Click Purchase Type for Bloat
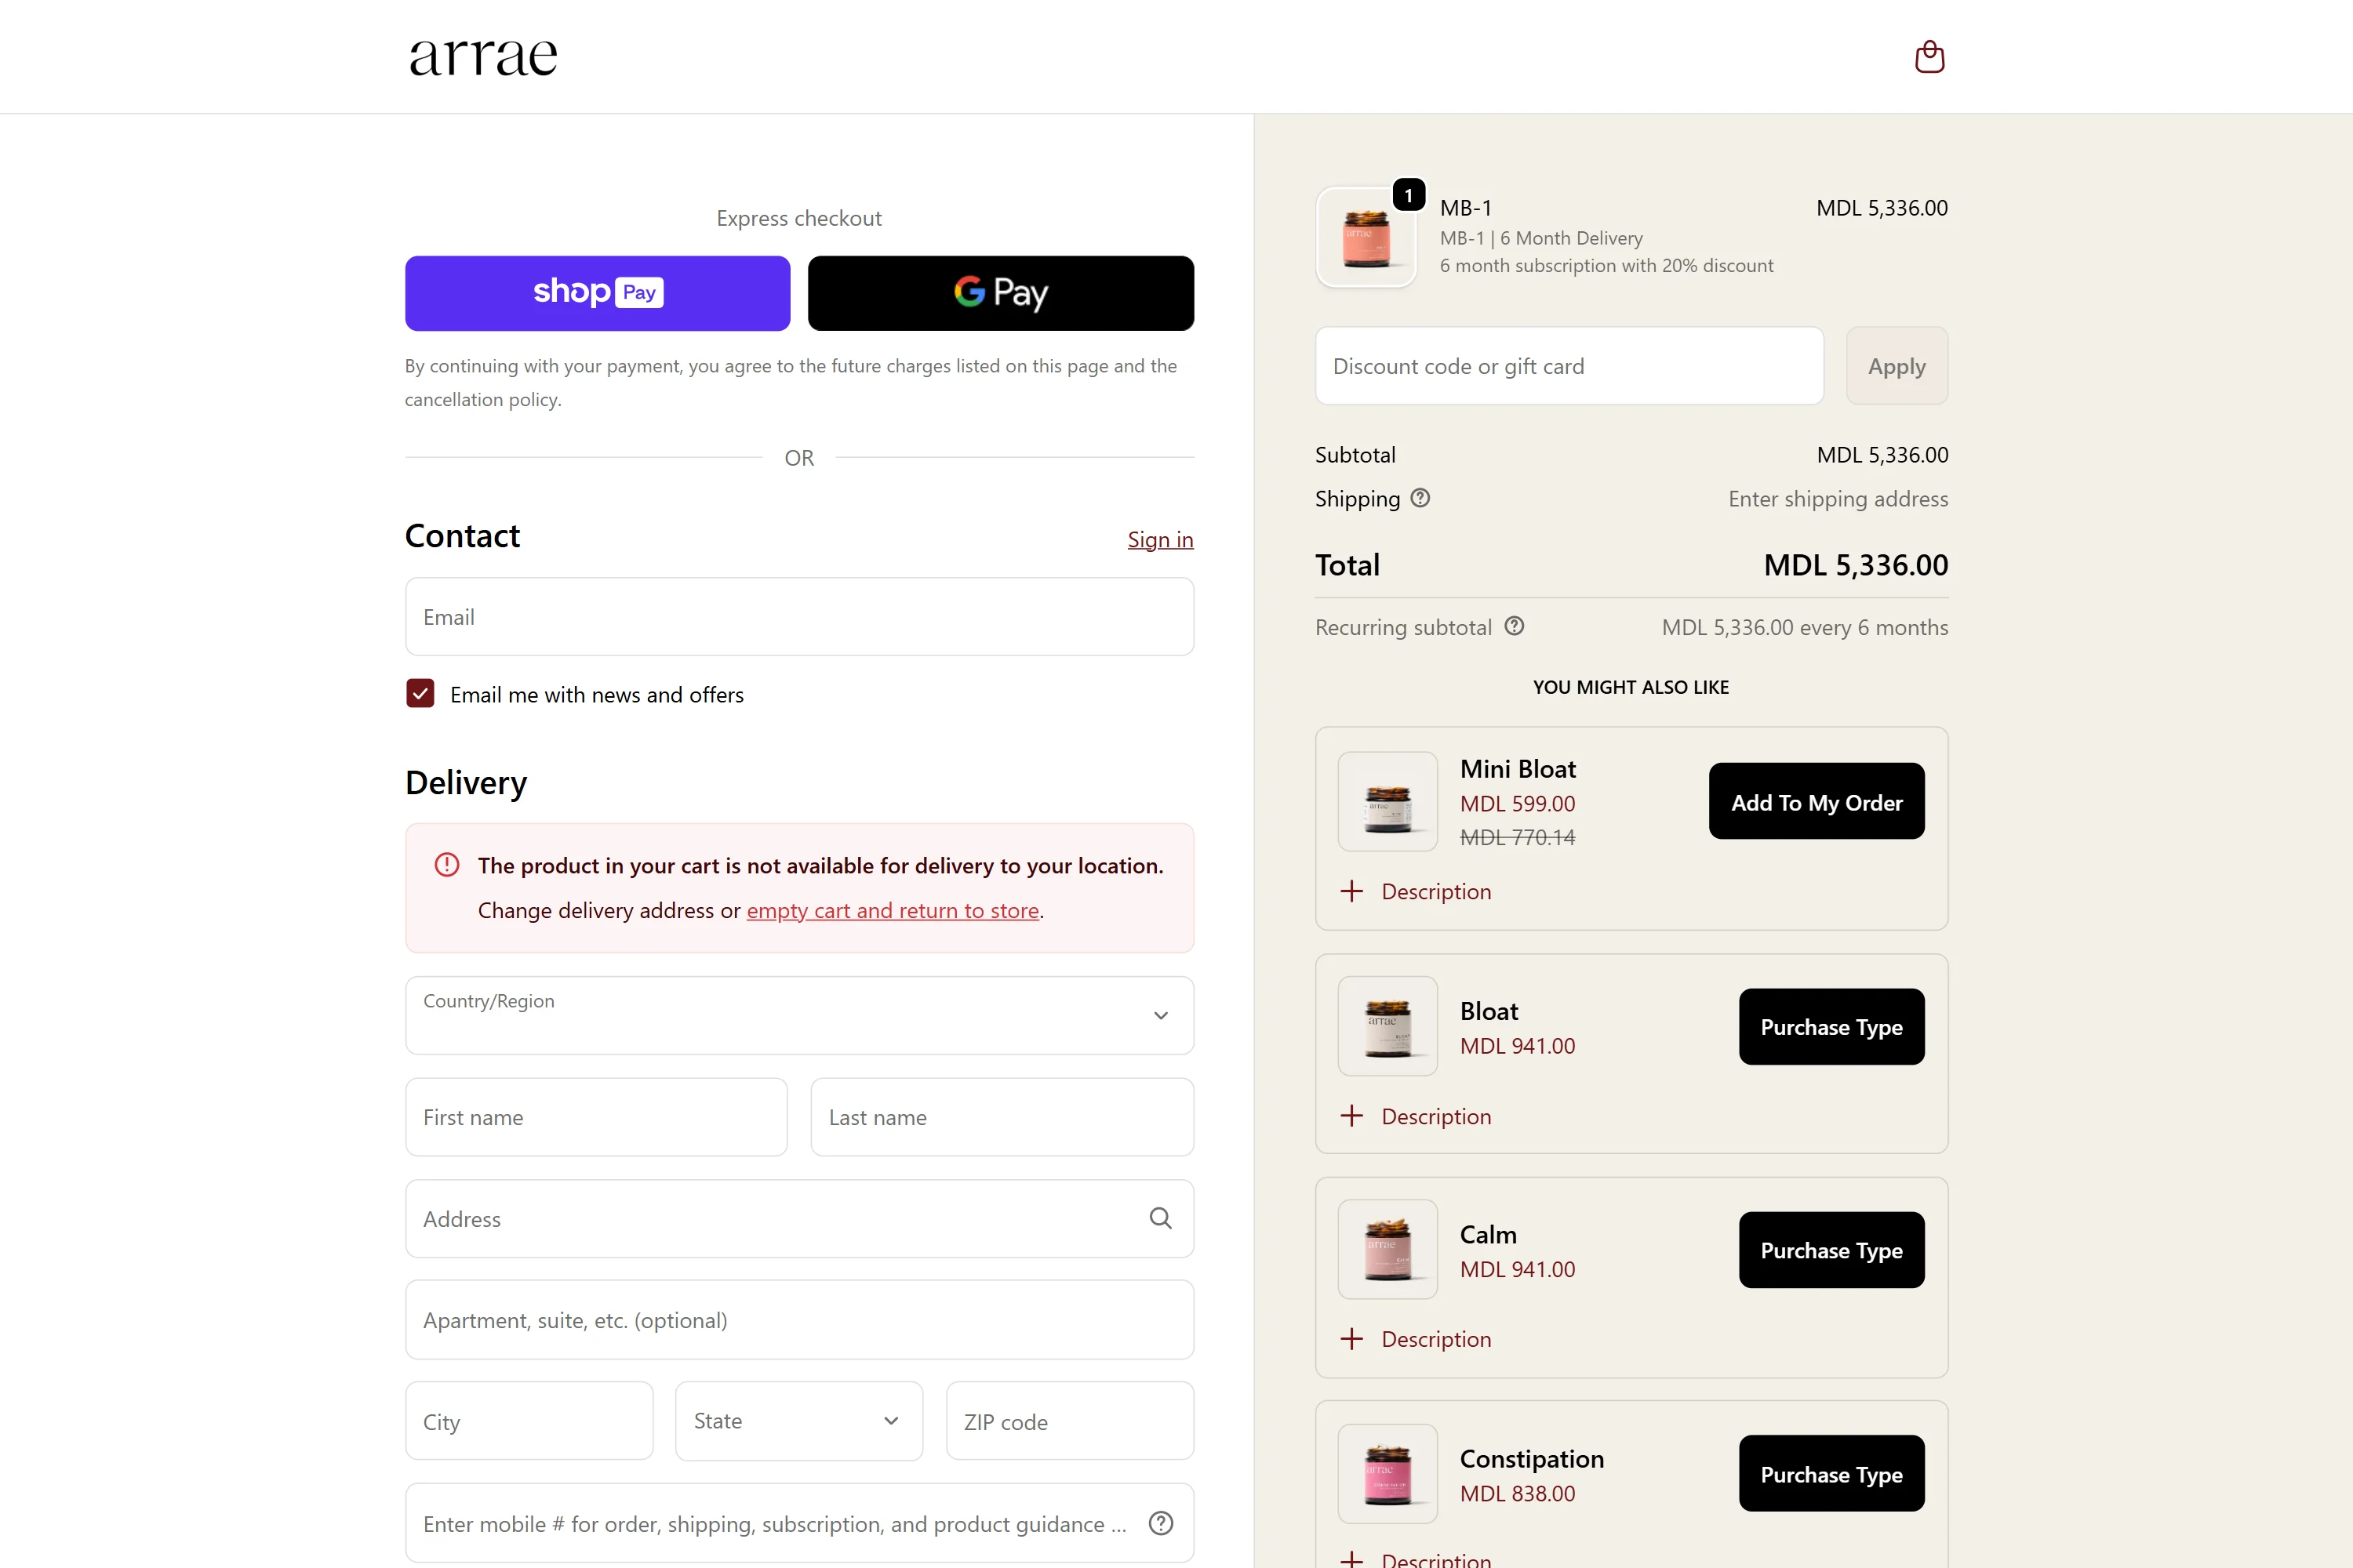Screen dimensions: 2353x1568 pos(1831,1027)
